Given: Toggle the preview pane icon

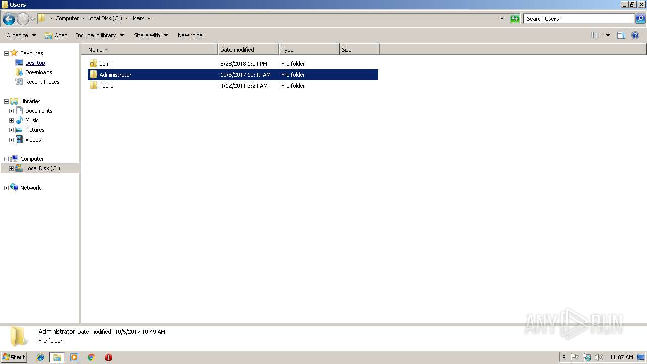Looking at the screenshot, I should pos(621,35).
